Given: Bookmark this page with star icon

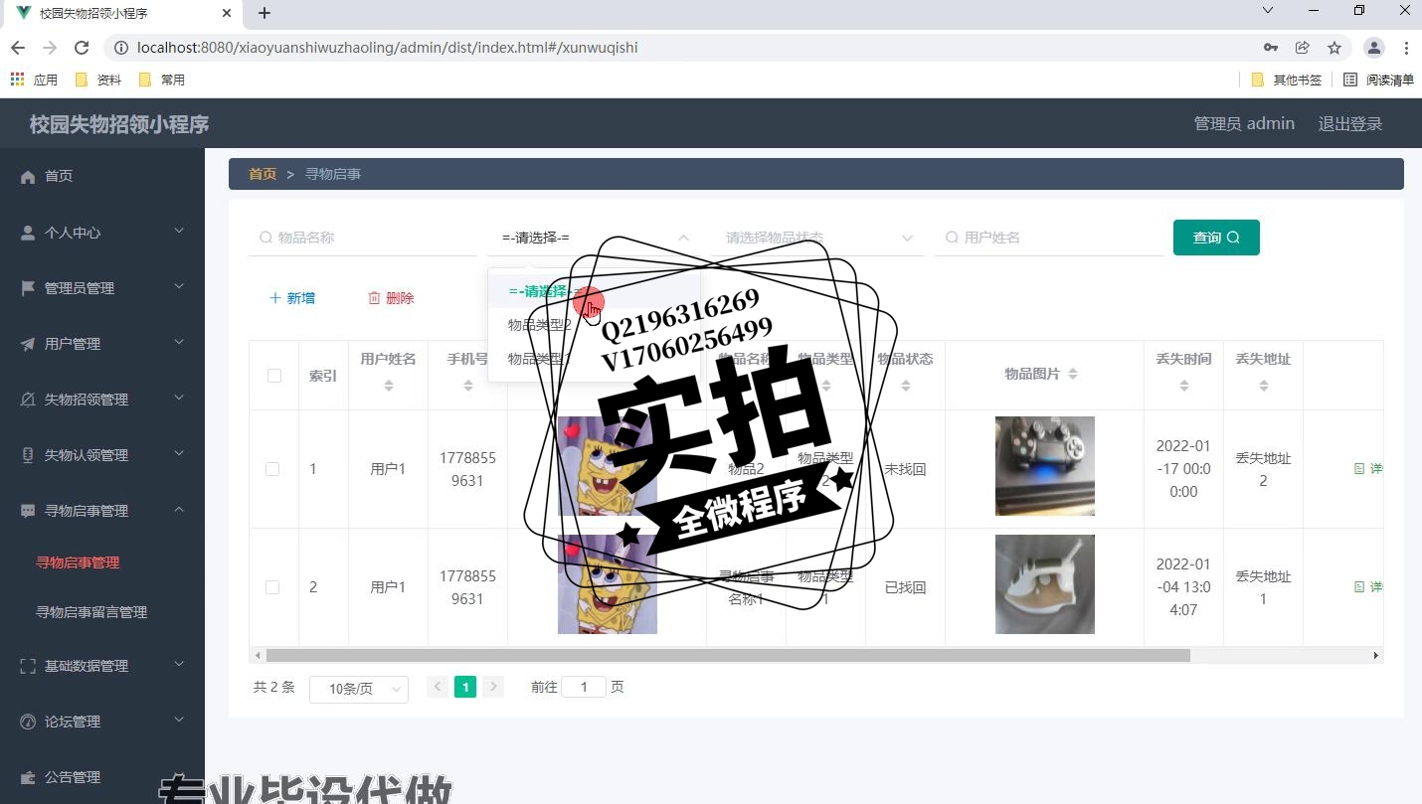Looking at the screenshot, I should click(x=1334, y=48).
